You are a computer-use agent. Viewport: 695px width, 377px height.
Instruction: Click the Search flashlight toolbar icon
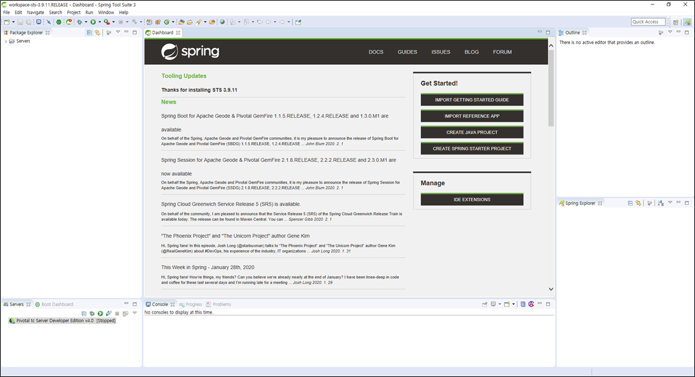click(199, 22)
